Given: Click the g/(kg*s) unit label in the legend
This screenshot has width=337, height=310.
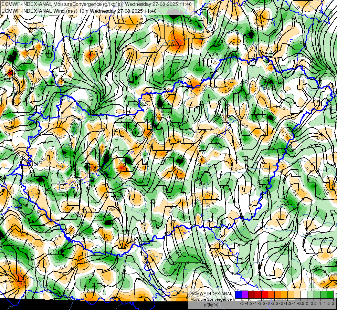Looking at the screenshot, I should pos(211,305).
